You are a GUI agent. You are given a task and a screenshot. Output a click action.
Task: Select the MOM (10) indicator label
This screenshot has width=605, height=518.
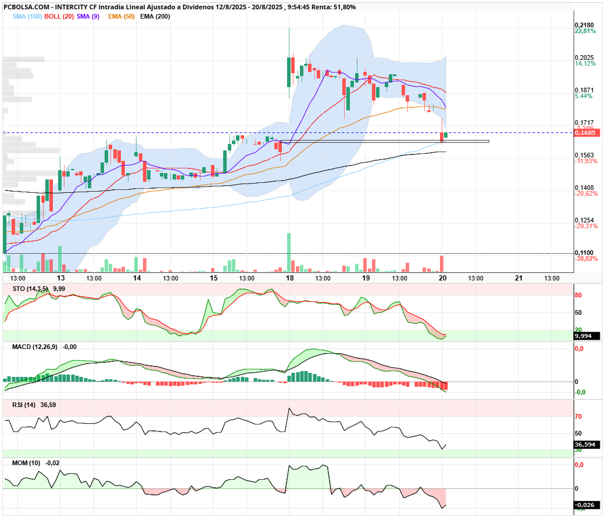coord(26,463)
